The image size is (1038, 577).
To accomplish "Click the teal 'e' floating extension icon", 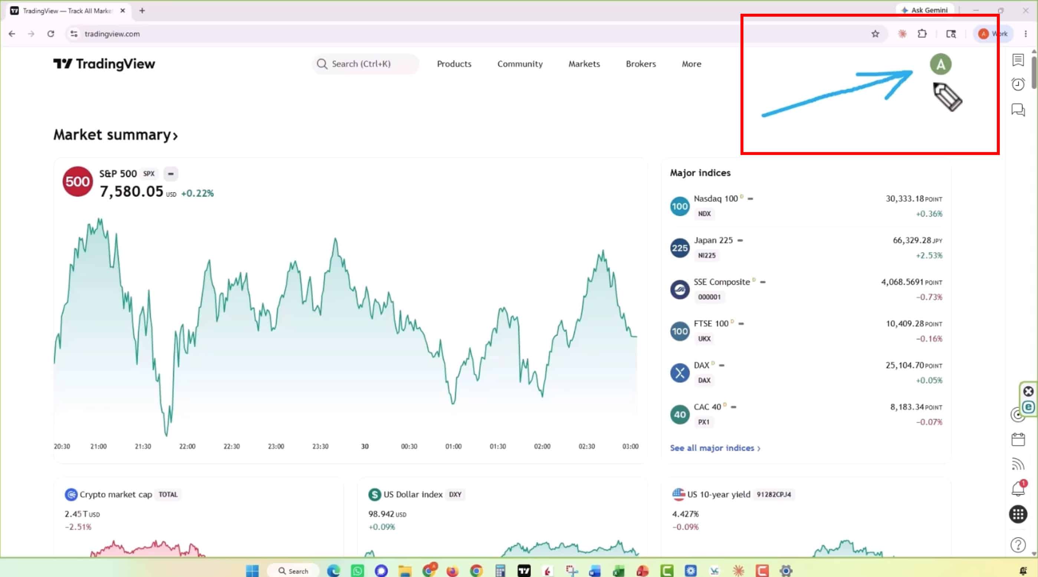I will [1028, 407].
